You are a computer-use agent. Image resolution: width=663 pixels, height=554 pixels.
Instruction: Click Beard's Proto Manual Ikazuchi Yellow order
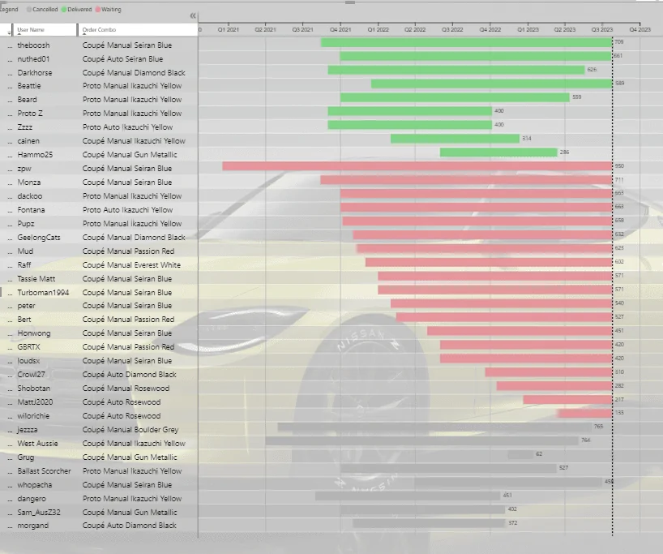132,100
